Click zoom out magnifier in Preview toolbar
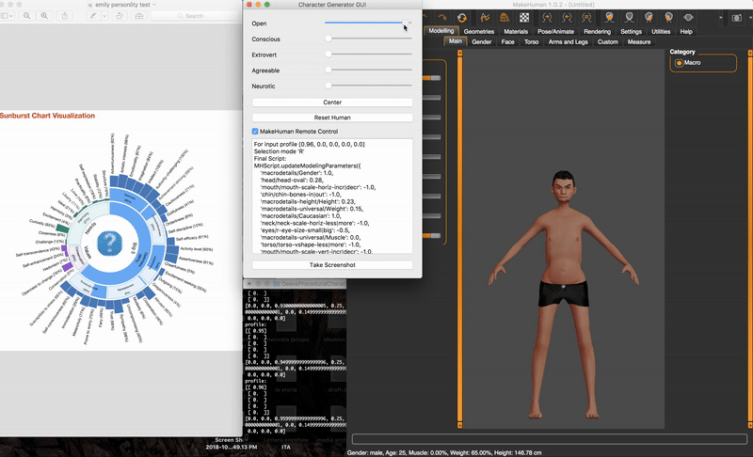The height and width of the screenshot is (457, 753). (27, 16)
